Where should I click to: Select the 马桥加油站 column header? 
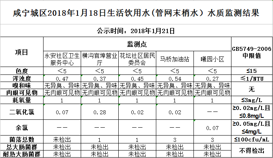(174, 59)
